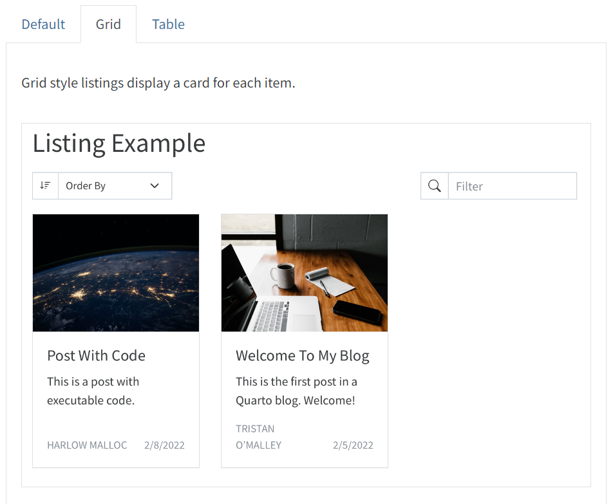The height and width of the screenshot is (504, 613).
Task: Click the sort order icon
Action: click(x=45, y=186)
